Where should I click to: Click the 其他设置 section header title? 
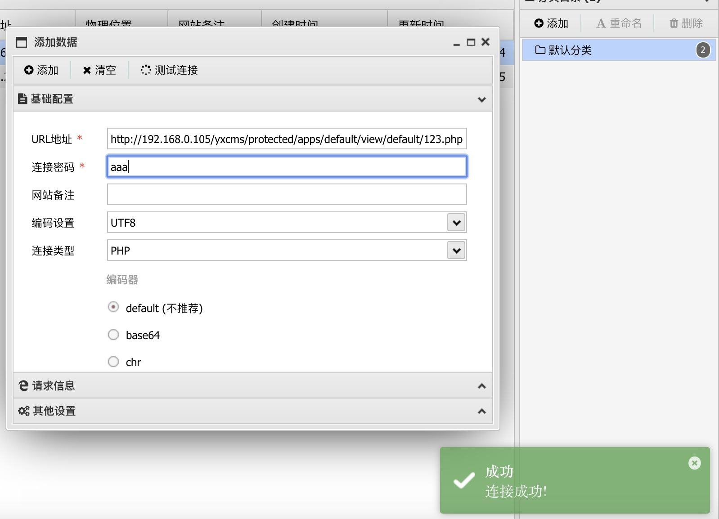54,411
